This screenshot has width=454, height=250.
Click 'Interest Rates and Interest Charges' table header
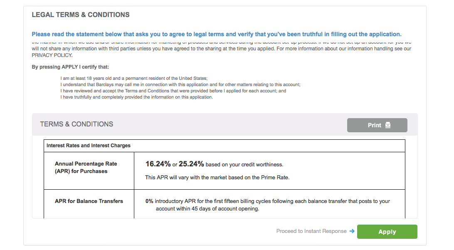[89, 146]
